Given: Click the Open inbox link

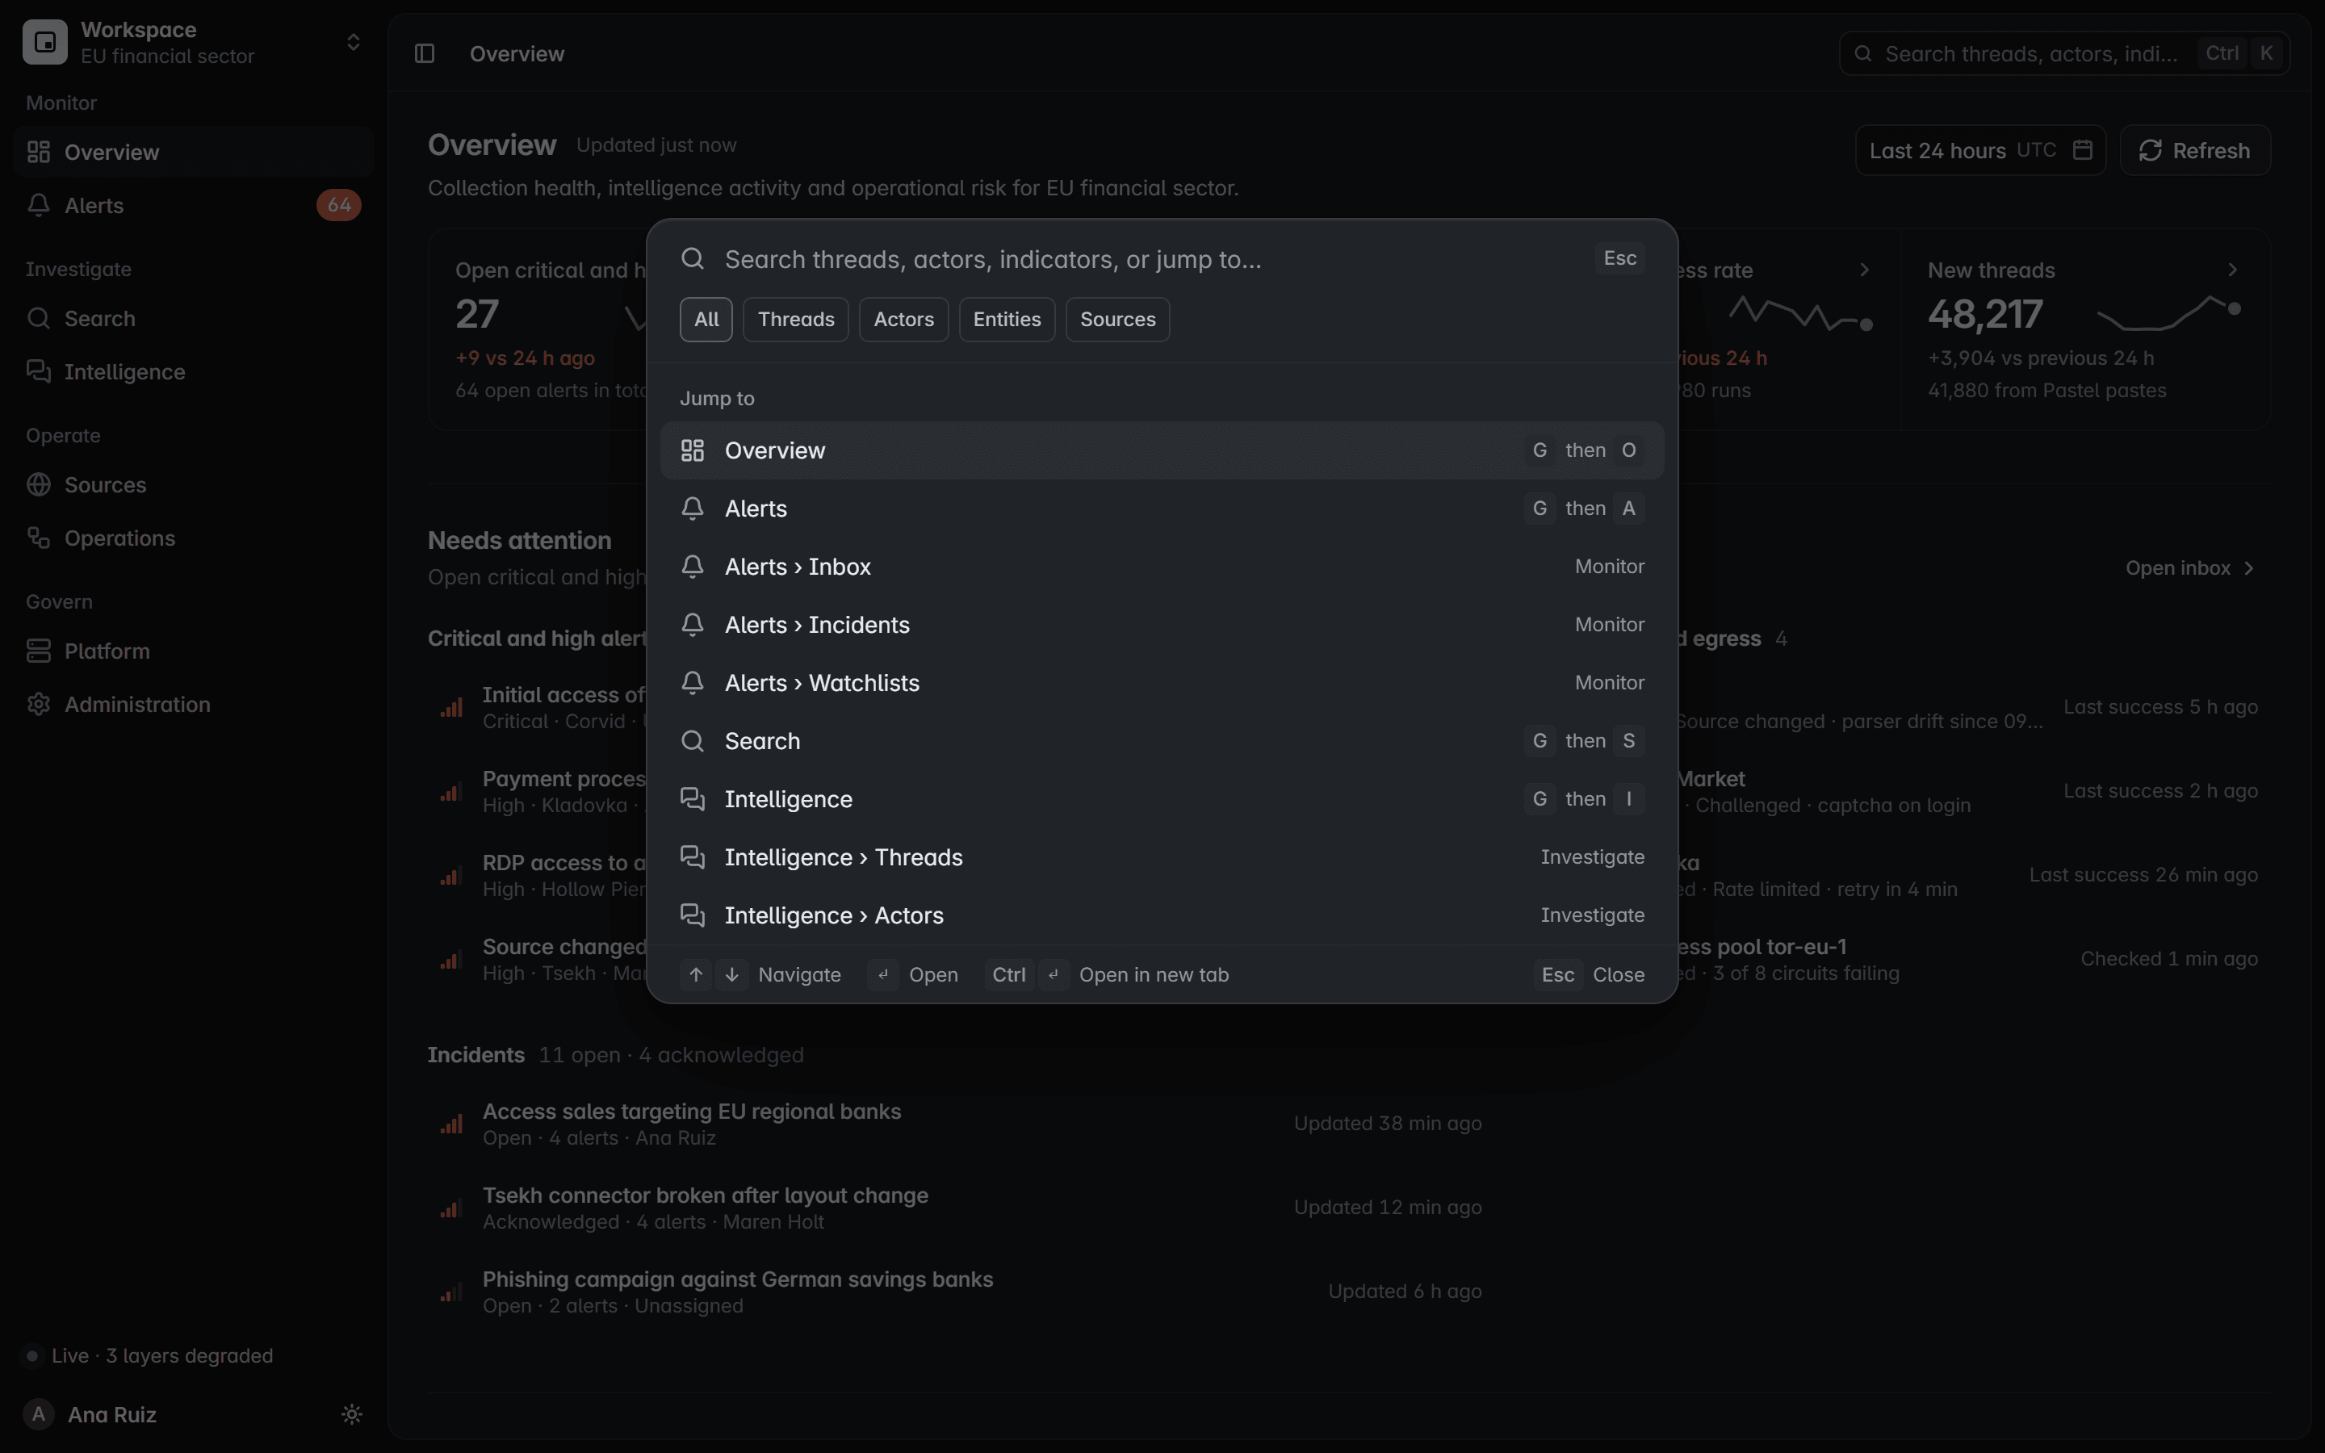Looking at the screenshot, I should (x=2189, y=568).
